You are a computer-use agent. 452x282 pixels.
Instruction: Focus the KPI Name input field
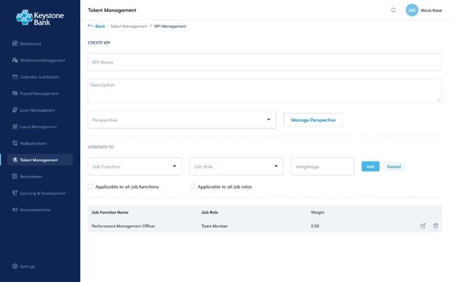(264, 62)
